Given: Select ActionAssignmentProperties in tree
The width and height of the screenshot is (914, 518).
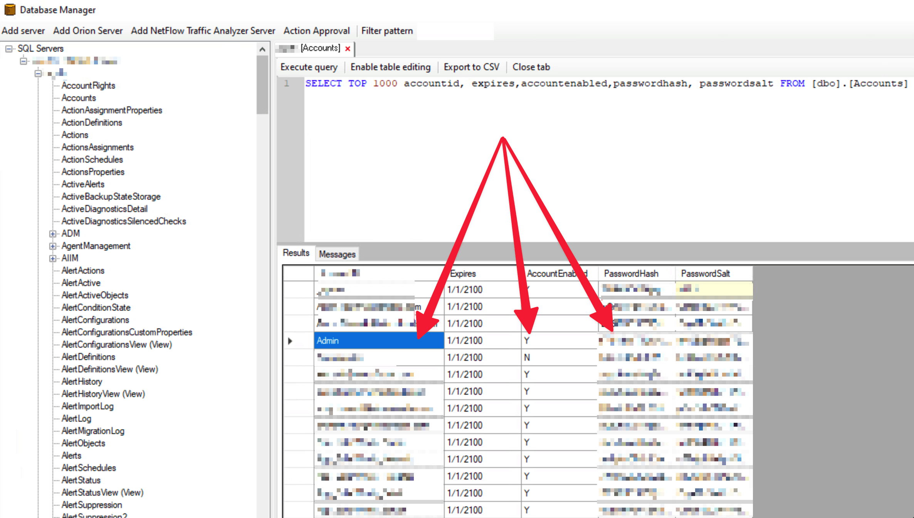Looking at the screenshot, I should click(x=112, y=110).
